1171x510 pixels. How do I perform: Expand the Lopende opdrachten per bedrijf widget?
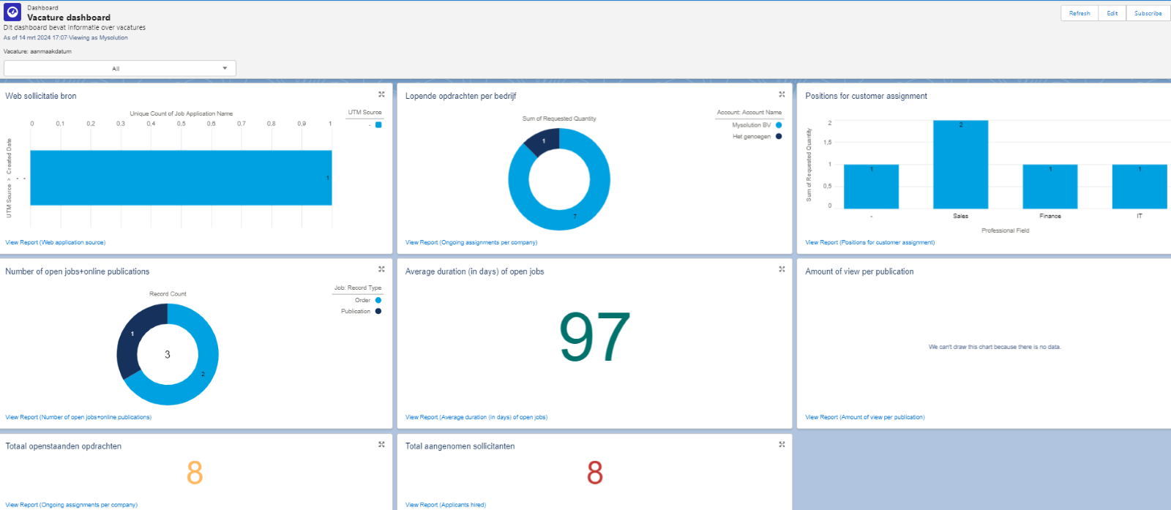(x=782, y=94)
